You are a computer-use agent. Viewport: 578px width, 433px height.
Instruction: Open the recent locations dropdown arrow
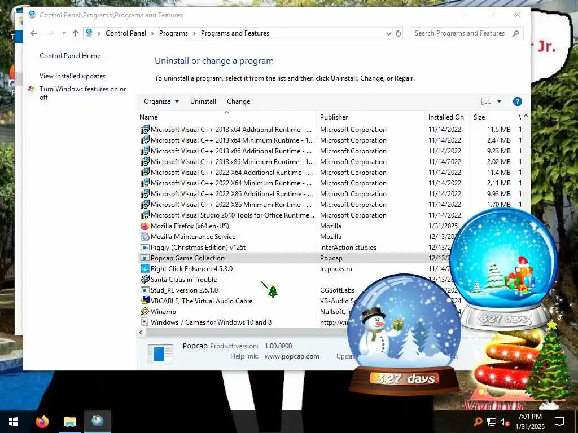pyautogui.click(x=64, y=33)
